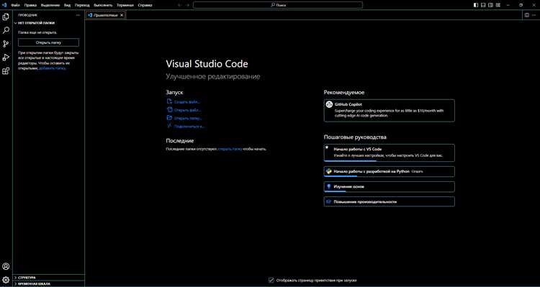Click the connect to icon under Запуск

tap(169, 126)
